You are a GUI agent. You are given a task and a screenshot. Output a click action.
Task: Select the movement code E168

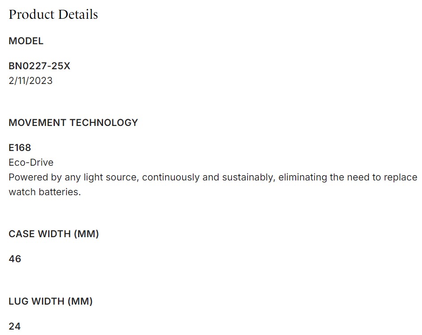[x=20, y=147]
